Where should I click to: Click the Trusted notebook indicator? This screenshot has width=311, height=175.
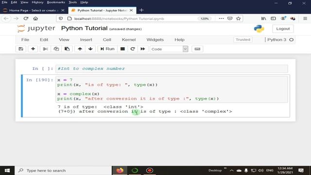[243, 40]
